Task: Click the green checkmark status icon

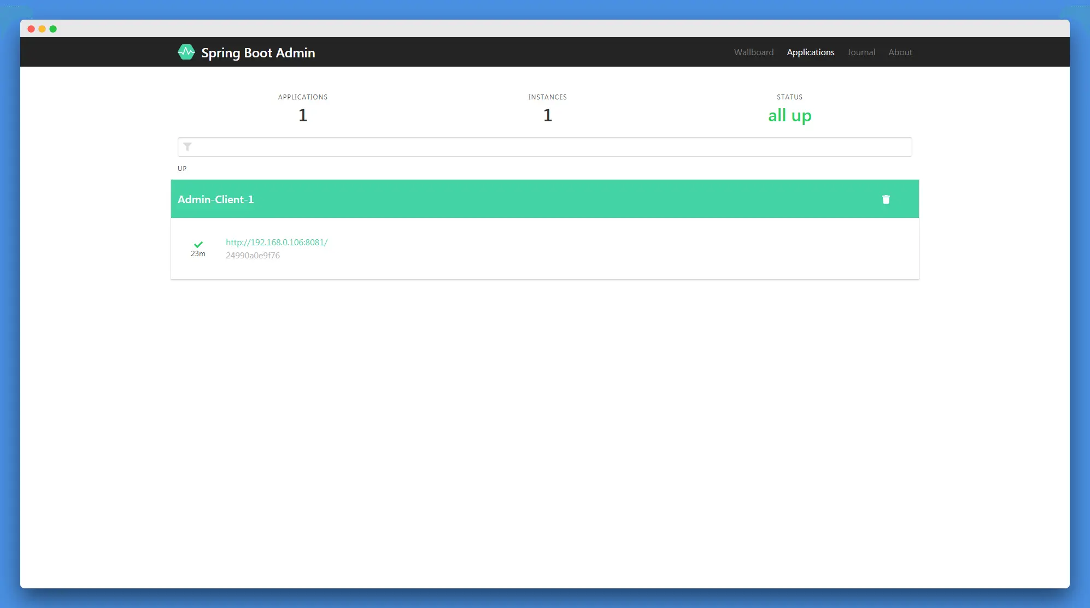Action: [198, 244]
